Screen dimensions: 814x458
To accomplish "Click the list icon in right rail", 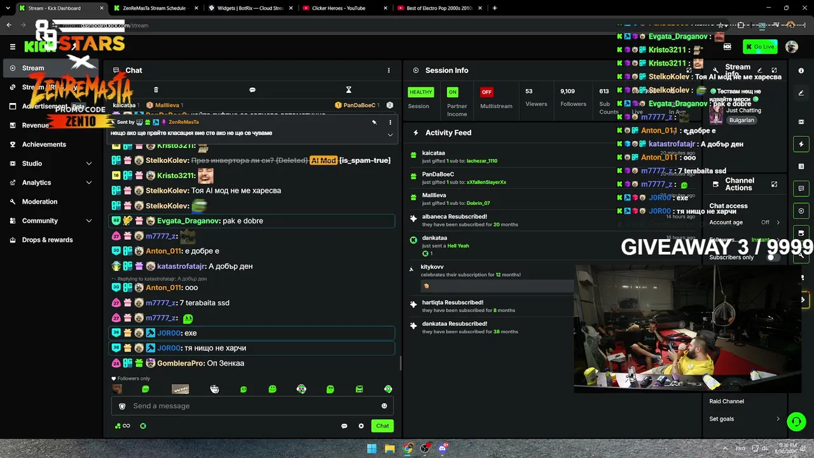I will [801, 167].
